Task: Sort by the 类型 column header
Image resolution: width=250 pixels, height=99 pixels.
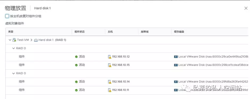Action: (x=11, y=32)
